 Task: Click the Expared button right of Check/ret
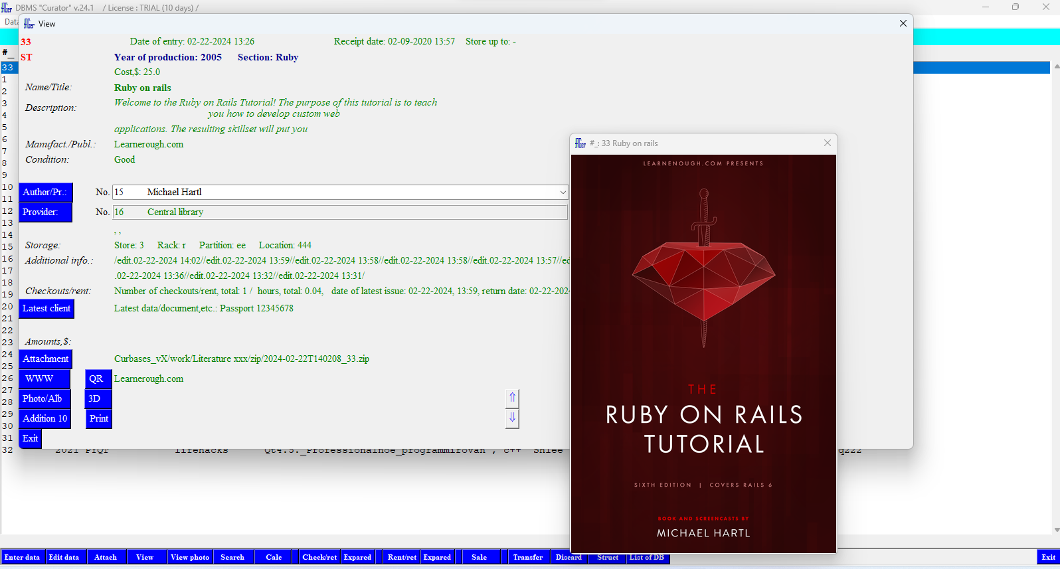357,557
